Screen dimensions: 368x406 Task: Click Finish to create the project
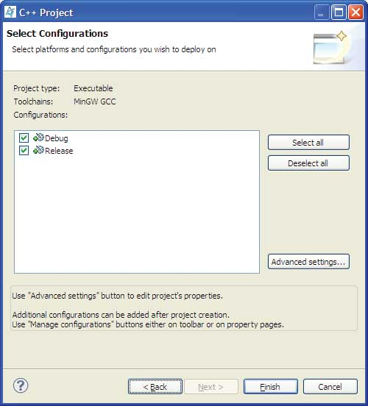pos(271,387)
